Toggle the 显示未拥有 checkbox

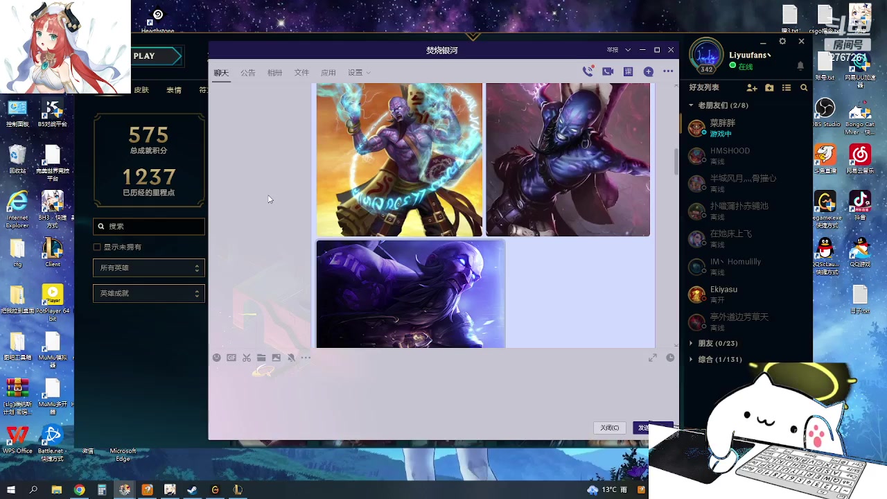(x=97, y=247)
